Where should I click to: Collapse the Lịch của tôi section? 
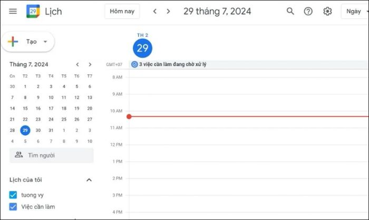[x=89, y=180]
